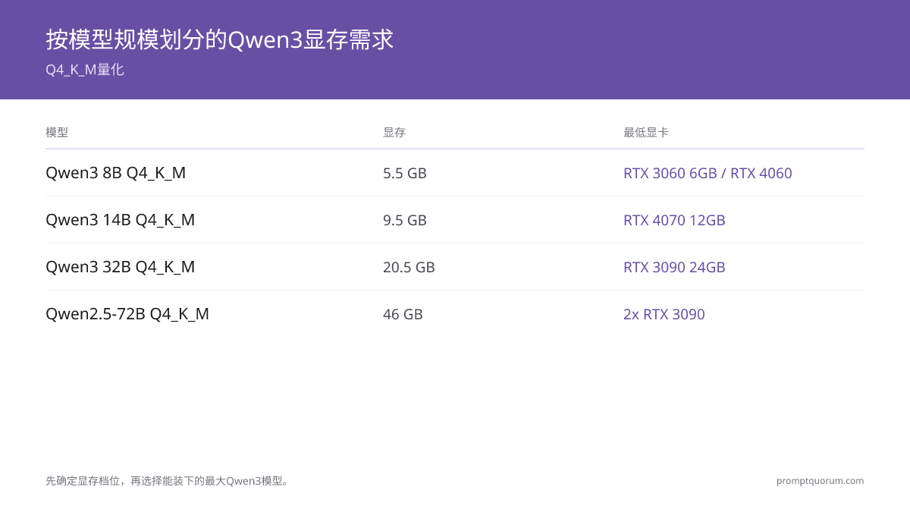Click the '模型' column header
Image resolution: width=910 pixels, height=512 pixels.
tap(57, 132)
